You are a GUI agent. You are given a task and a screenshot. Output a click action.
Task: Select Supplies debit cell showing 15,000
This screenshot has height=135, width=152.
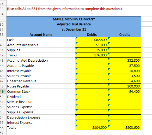point(92,50)
